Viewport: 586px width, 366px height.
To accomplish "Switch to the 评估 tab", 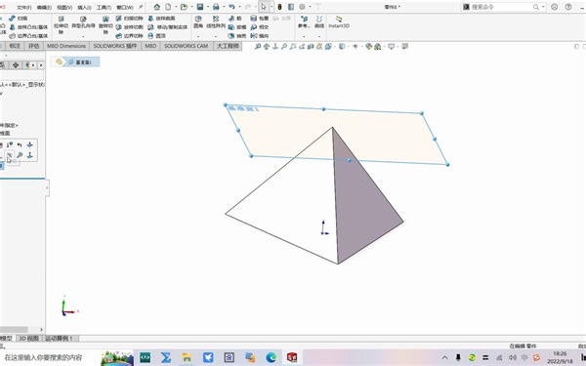I will (33, 46).
